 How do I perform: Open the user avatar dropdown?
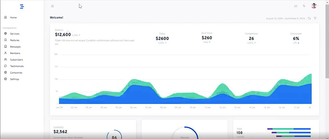point(314,6)
